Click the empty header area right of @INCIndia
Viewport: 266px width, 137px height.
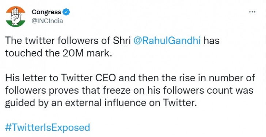click(x=153, y=21)
